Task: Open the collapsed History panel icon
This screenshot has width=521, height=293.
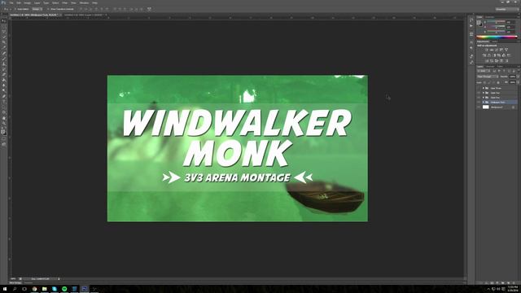Action: (471, 20)
